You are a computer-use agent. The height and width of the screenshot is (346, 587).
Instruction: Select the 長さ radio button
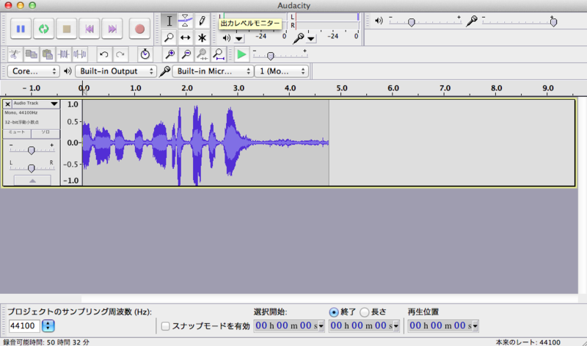coord(364,312)
